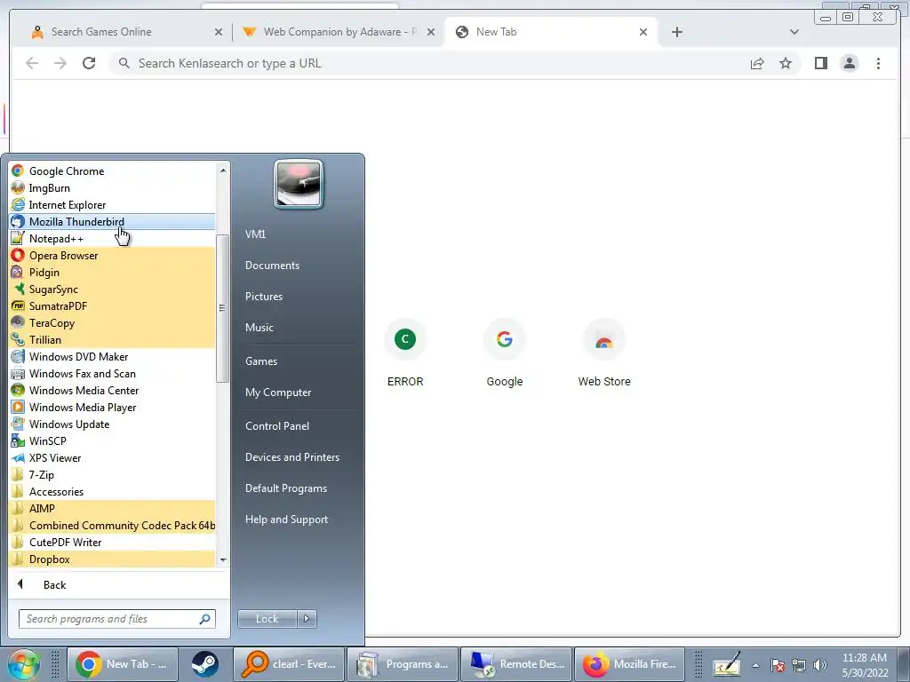Open Notepad++ from the program list
The width and height of the screenshot is (910, 682).
point(113,238)
